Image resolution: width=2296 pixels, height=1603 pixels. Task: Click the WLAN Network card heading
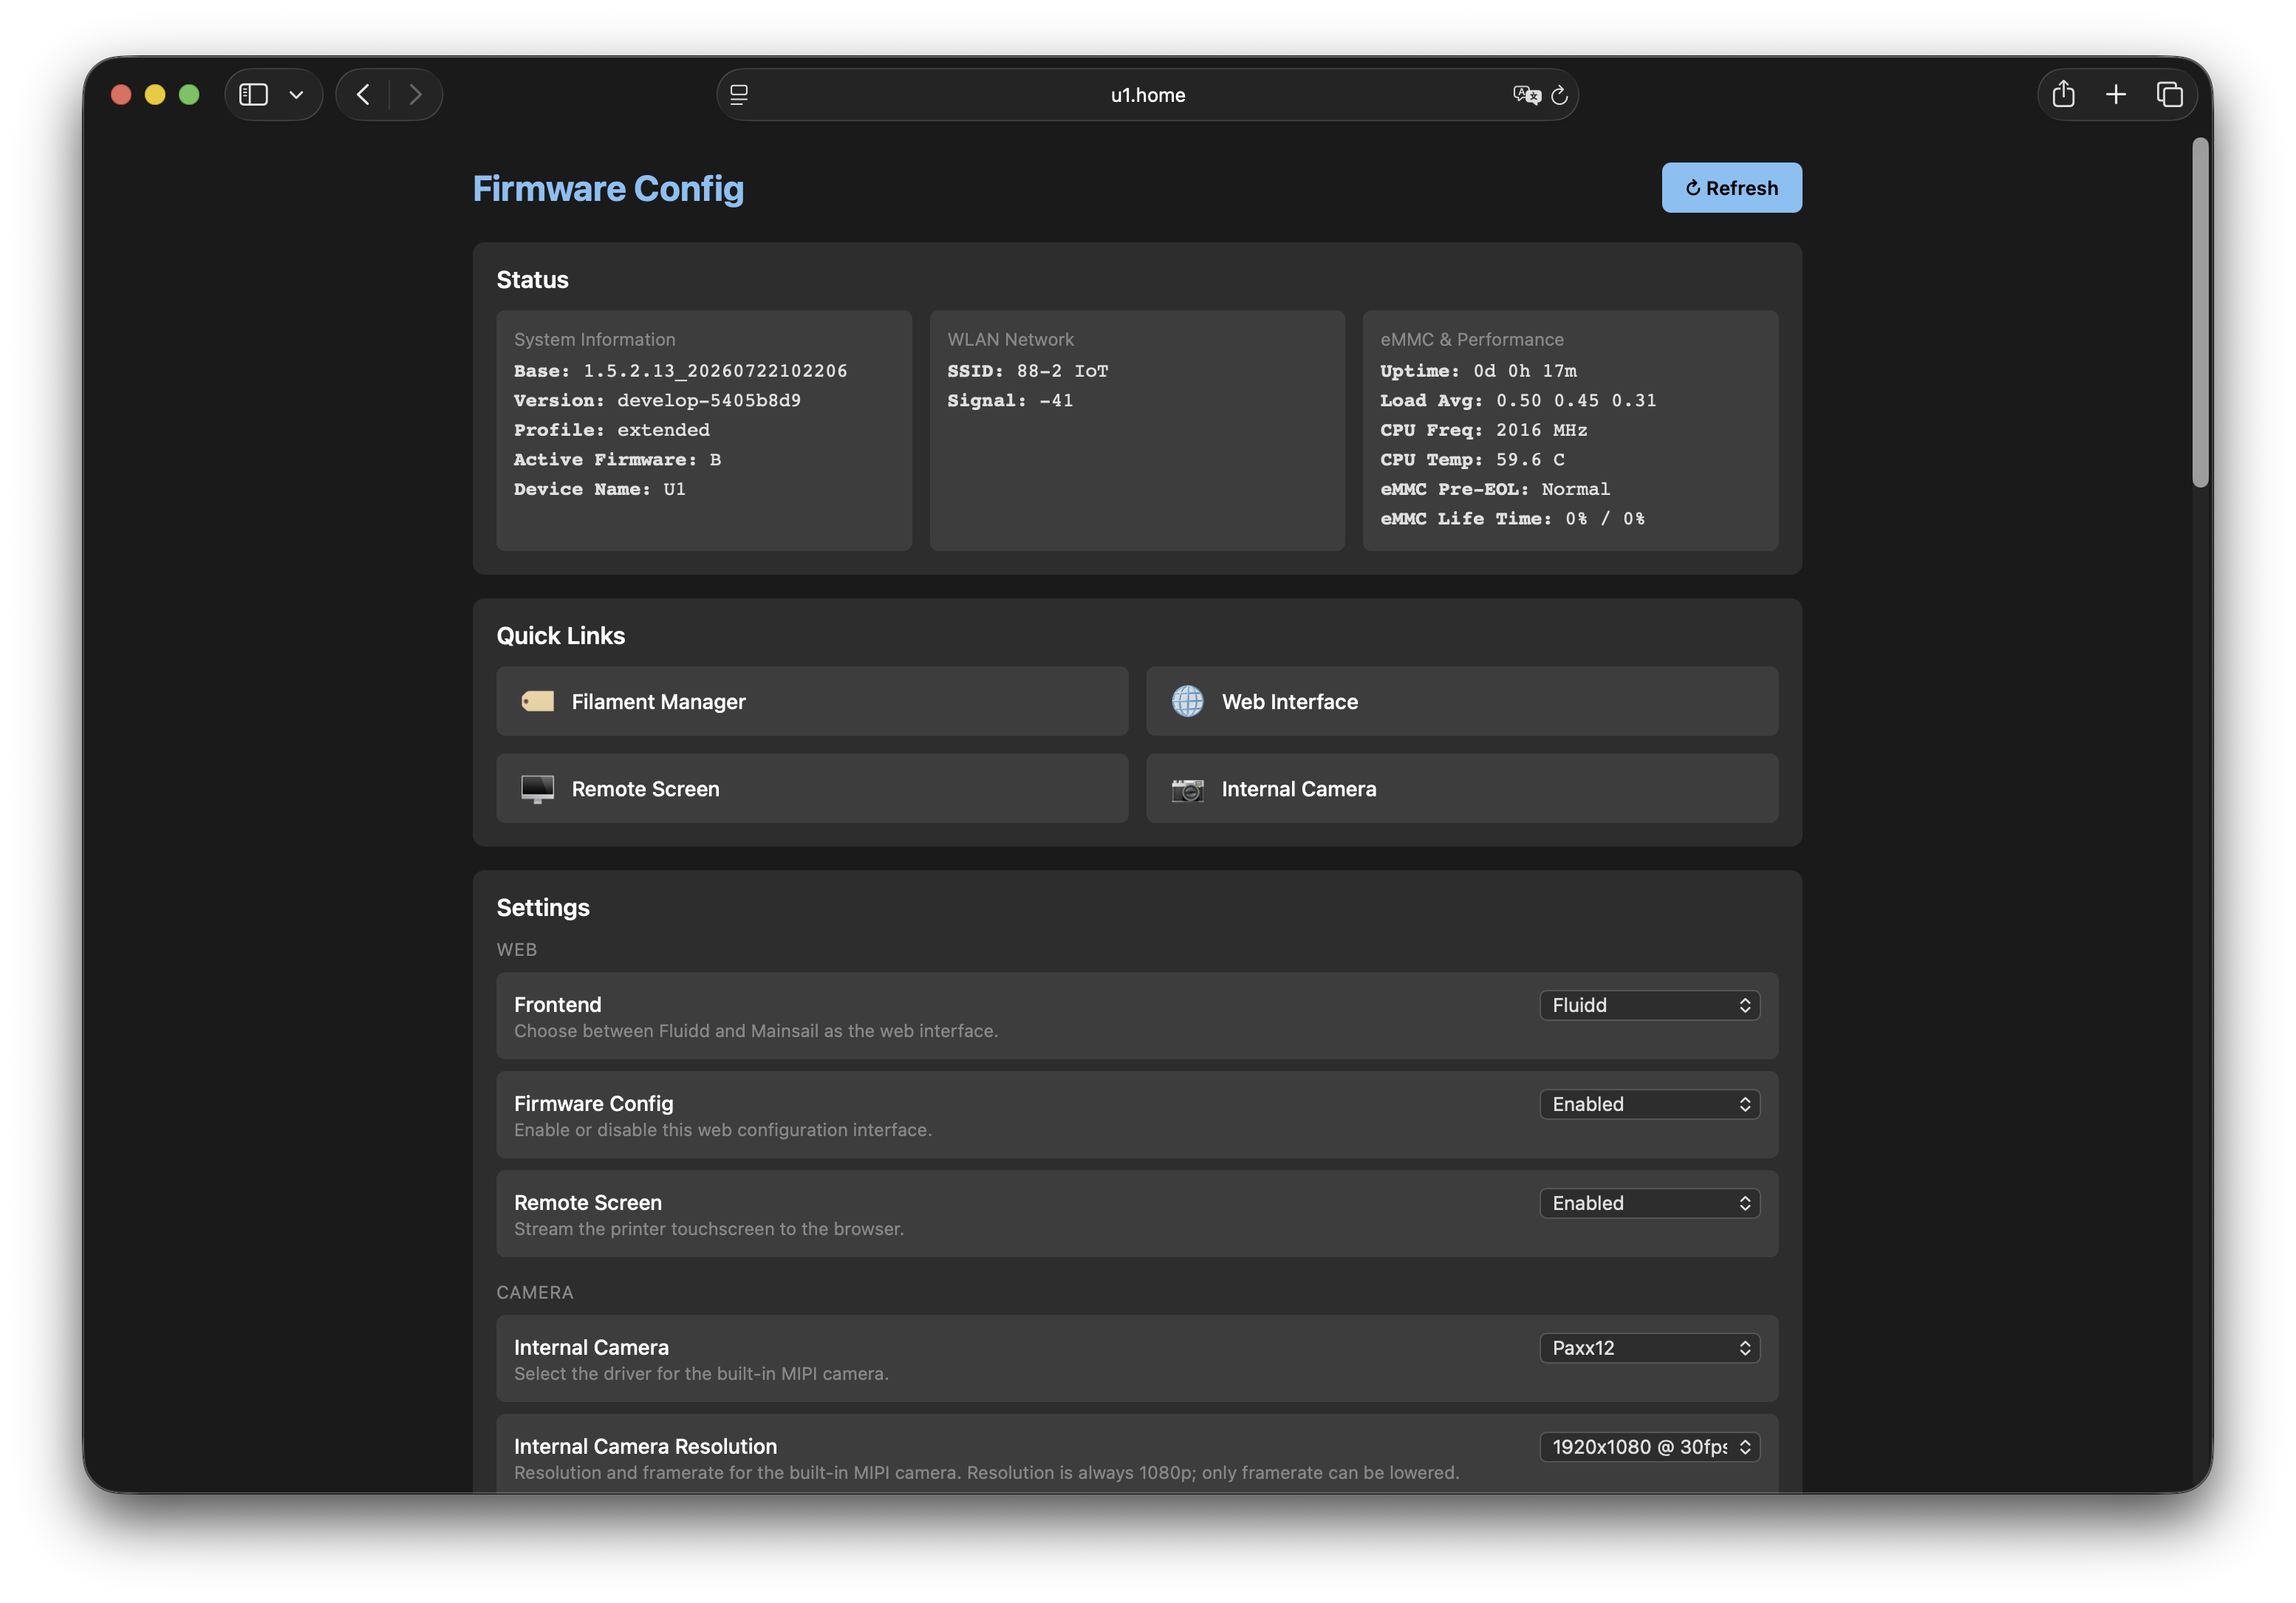[x=1010, y=339]
